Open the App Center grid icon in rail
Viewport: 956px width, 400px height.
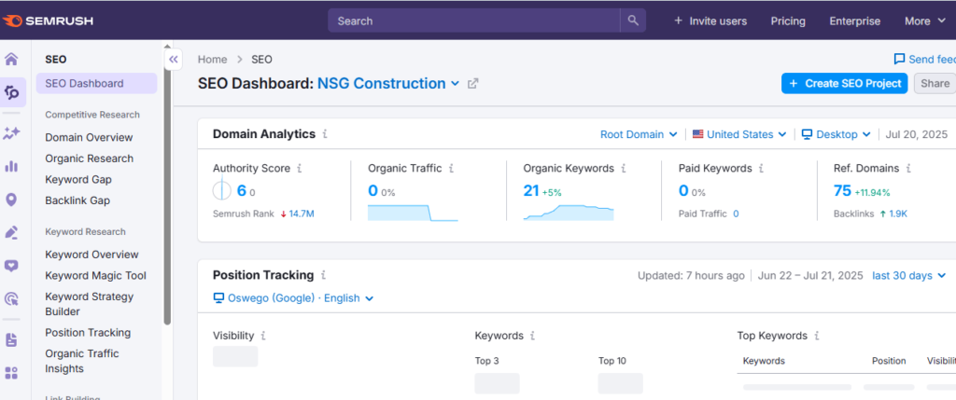[11, 373]
